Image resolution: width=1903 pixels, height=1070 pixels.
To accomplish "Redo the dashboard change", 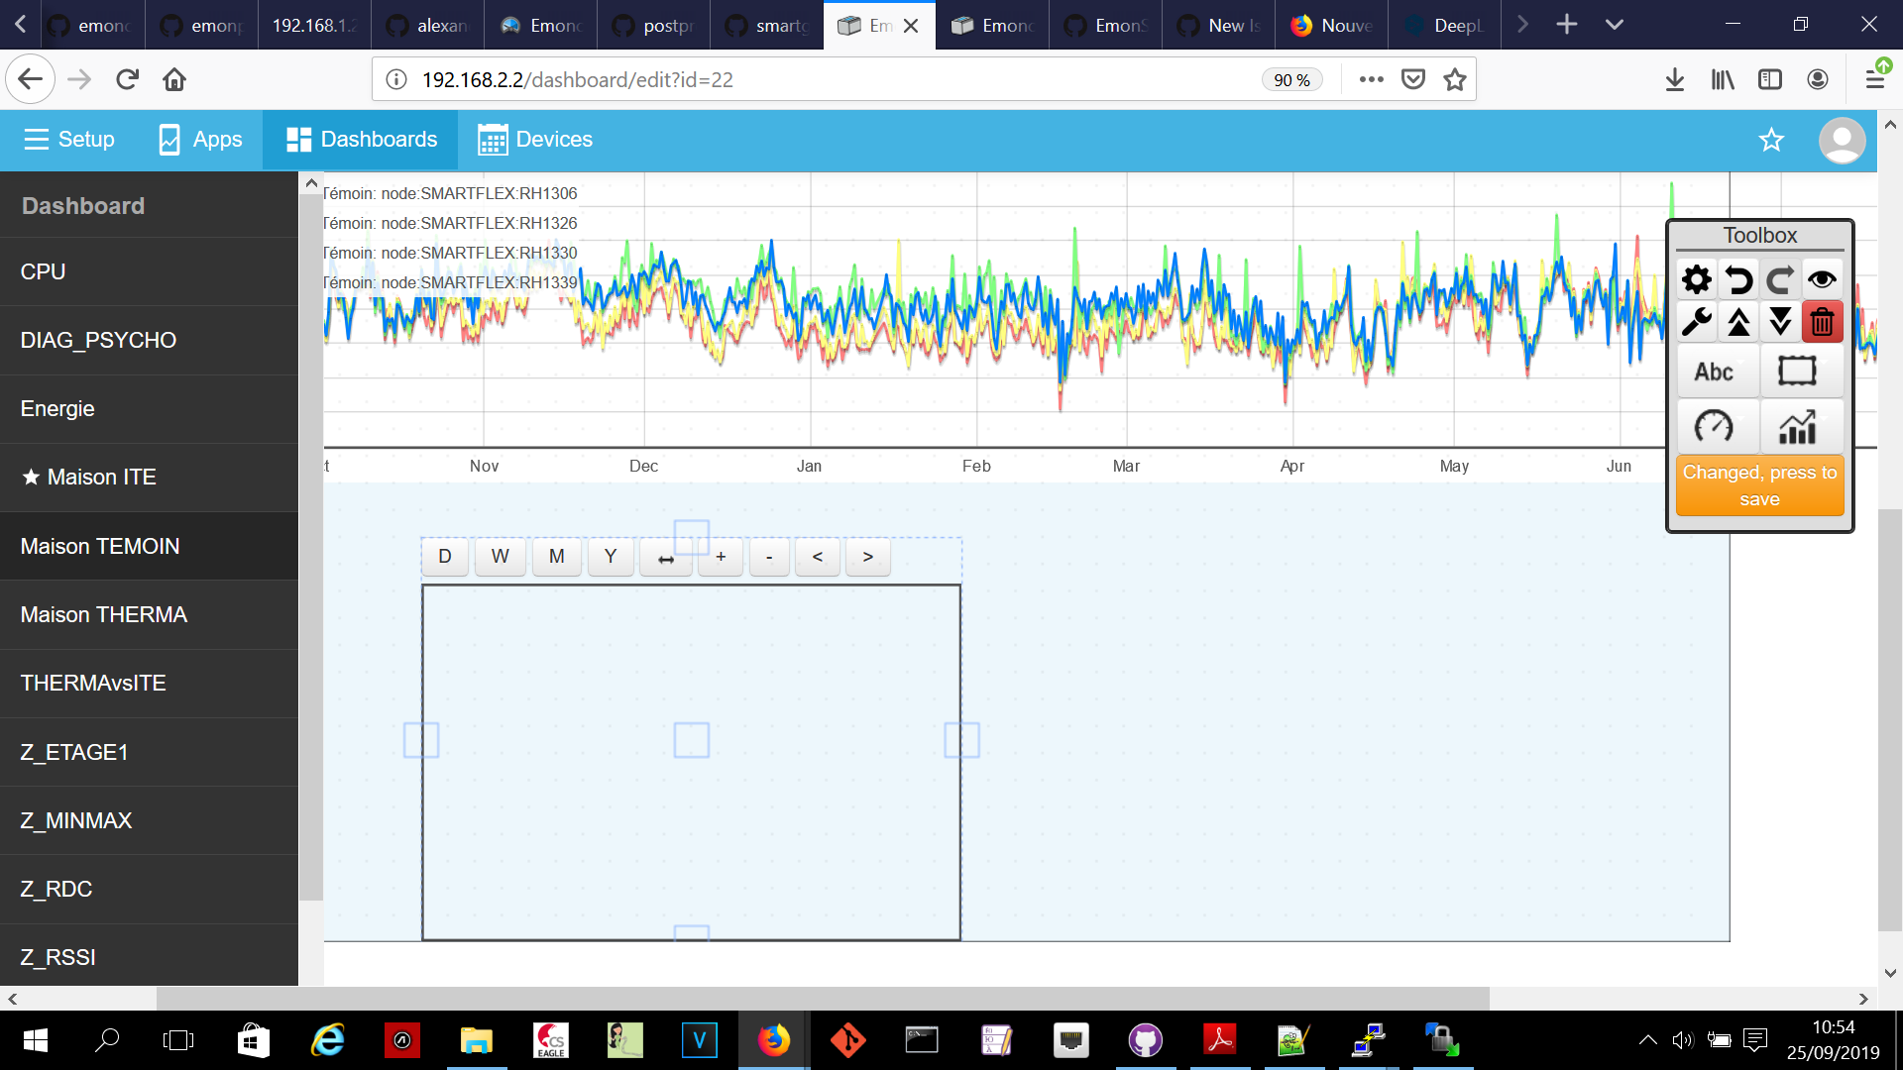I will [x=1780, y=279].
